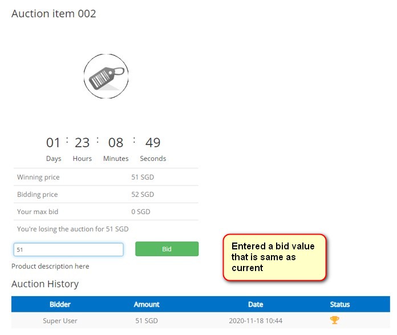Image resolution: width=397 pixels, height=335 pixels.
Task: Click the countdown days value 01
Action: [53, 143]
